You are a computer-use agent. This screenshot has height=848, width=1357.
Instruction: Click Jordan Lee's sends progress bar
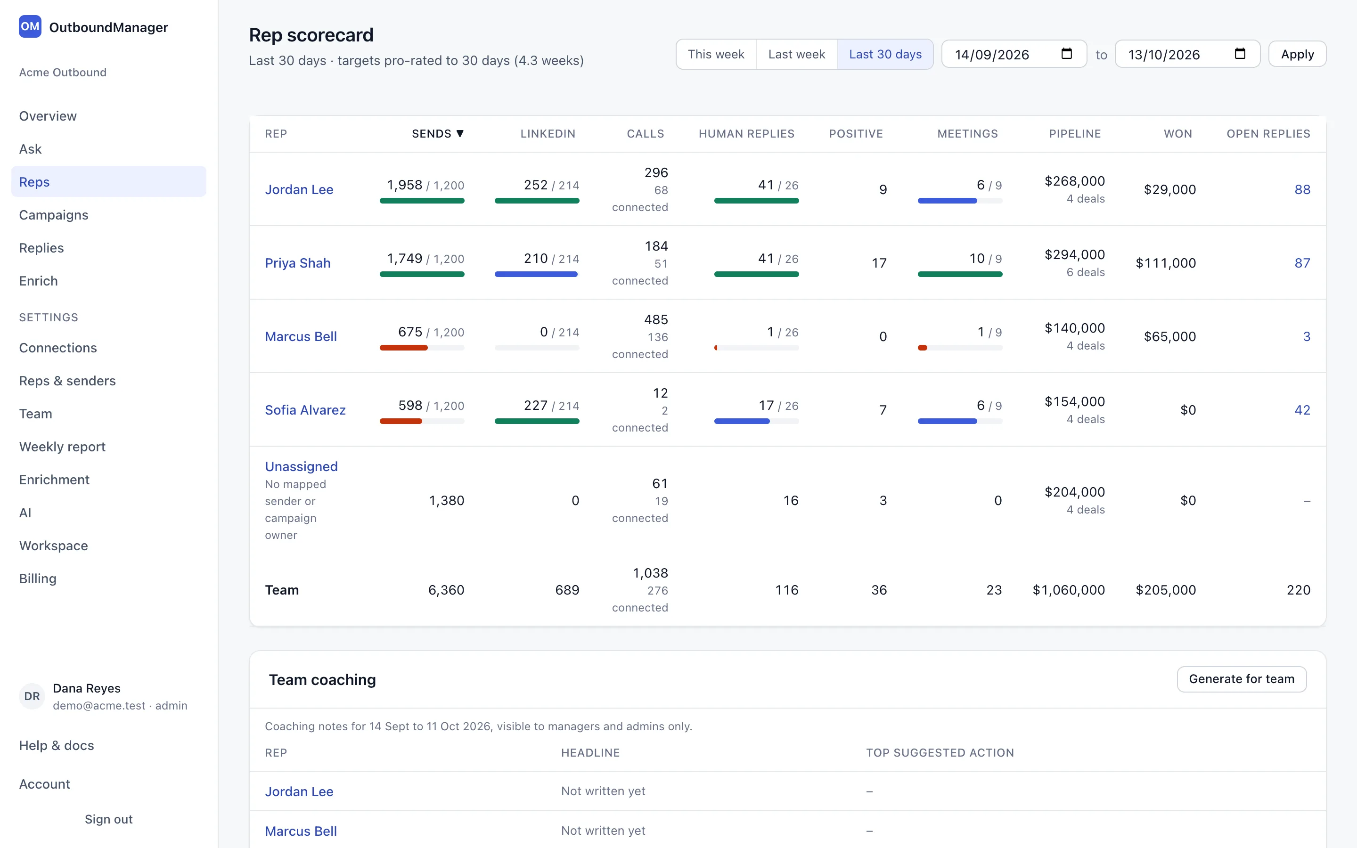point(422,201)
